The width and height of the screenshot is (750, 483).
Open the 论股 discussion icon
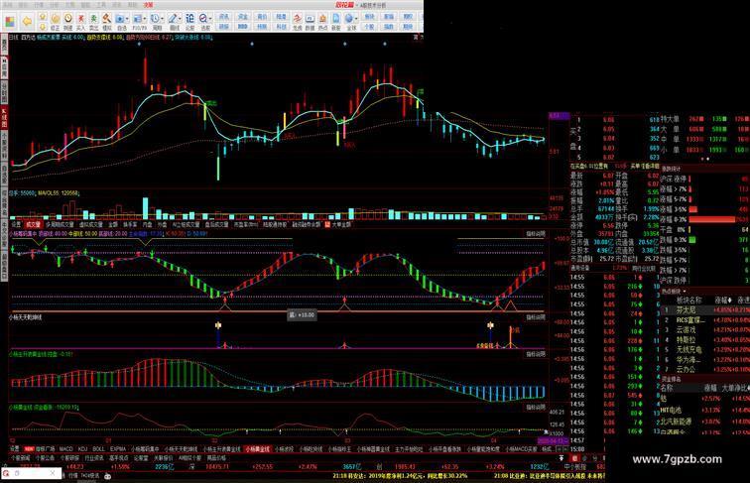tap(189, 21)
